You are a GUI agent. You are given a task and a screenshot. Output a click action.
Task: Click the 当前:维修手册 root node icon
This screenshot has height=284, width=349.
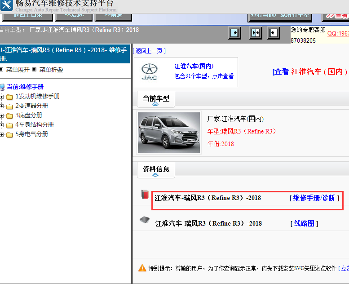[2, 87]
